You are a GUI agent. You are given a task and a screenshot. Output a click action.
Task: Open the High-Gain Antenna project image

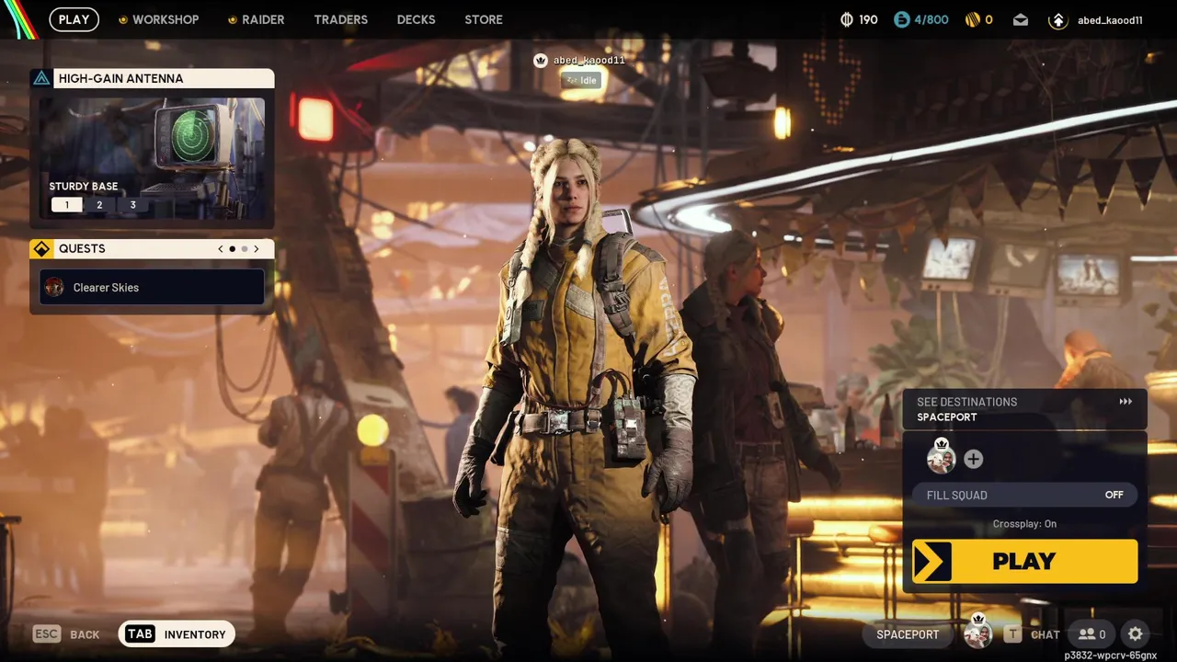(152, 157)
